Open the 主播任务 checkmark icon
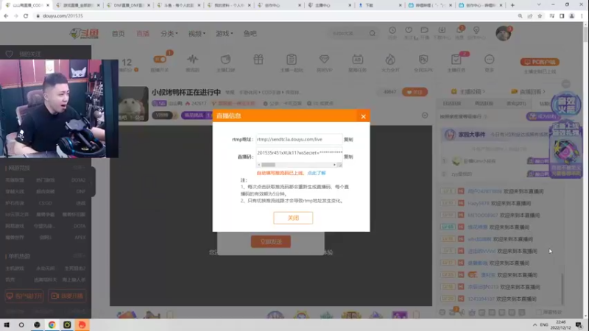 (456, 60)
